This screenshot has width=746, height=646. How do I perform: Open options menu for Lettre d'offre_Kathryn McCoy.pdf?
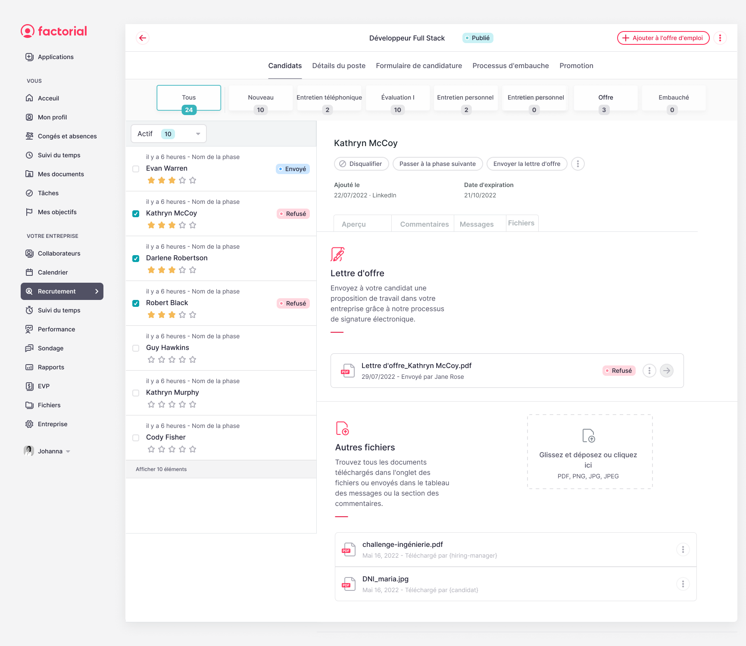[649, 371]
